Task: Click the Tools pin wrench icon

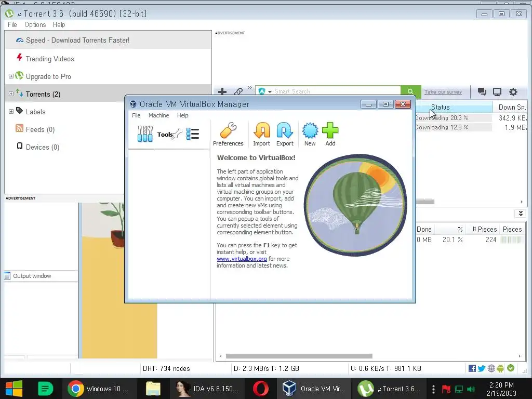Action: point(177,135)
